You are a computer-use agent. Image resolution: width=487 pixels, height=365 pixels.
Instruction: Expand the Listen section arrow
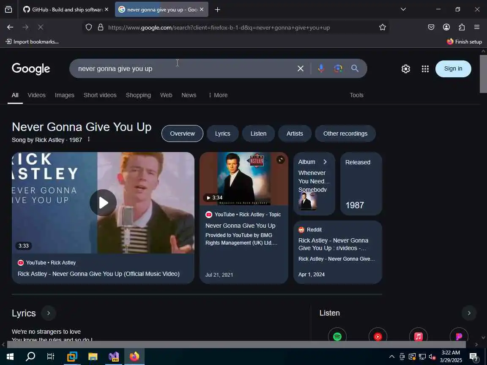[469, 313]
